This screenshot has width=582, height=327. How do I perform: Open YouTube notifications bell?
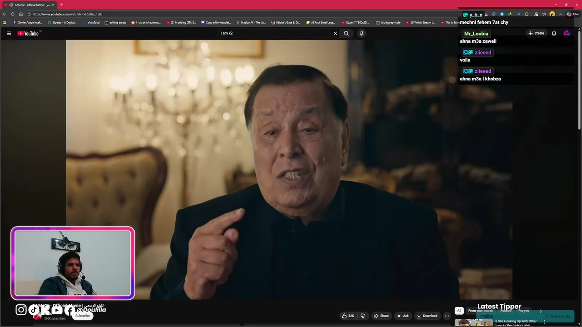point(554,33)
